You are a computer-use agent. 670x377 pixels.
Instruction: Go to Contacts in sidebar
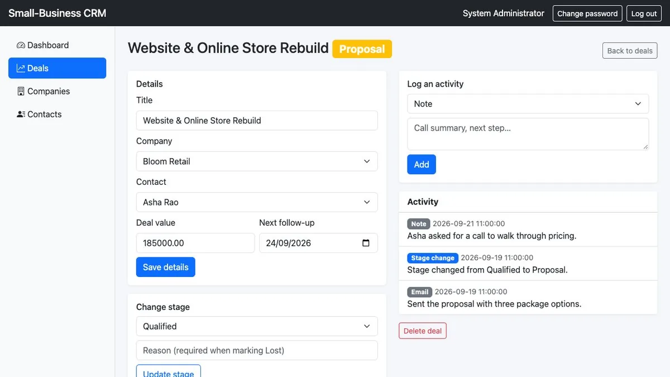57,114
